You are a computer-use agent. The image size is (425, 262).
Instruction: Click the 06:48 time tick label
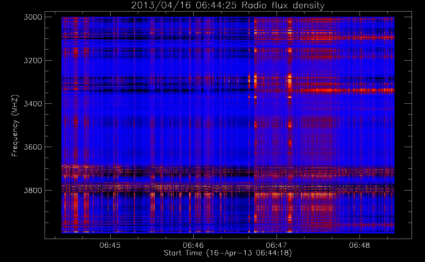(x=359, y=245)
